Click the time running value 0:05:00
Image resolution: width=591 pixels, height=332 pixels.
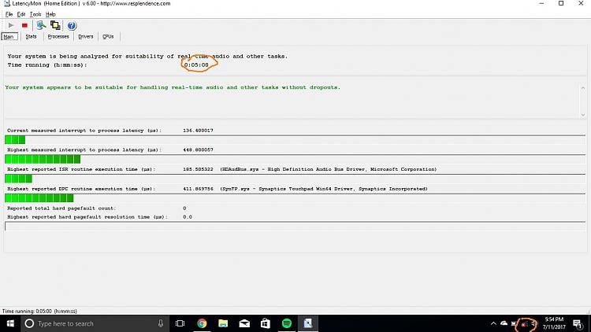click(196, 65)
